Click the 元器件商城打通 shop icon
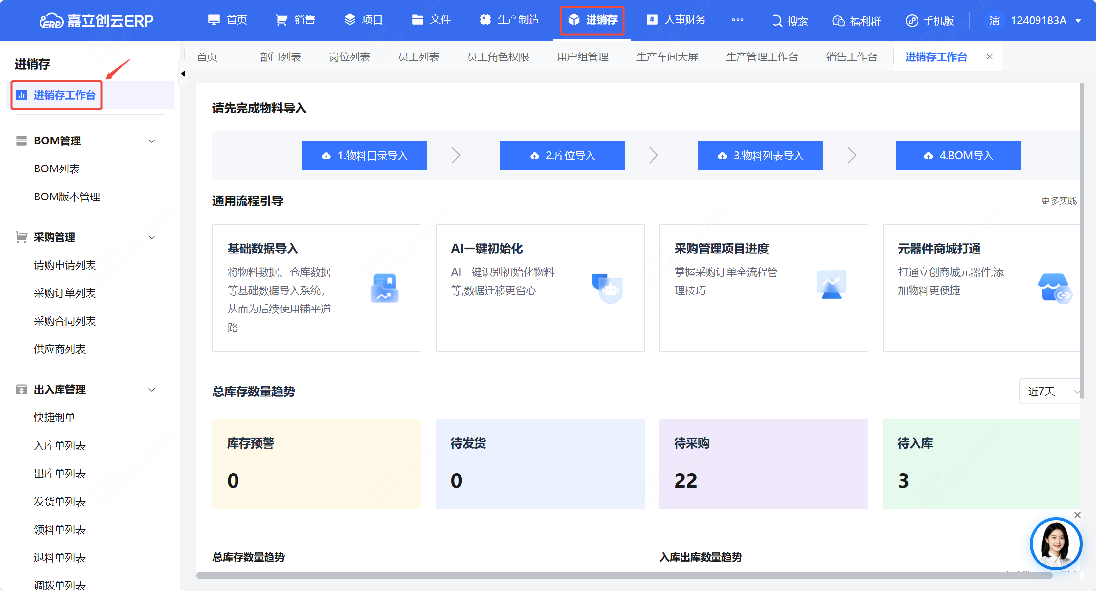The height and width of the screenshot is (591, 1096). [1055, 288]
